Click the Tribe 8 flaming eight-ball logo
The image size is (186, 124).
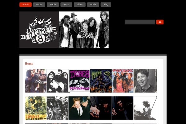tap(39, 30)
